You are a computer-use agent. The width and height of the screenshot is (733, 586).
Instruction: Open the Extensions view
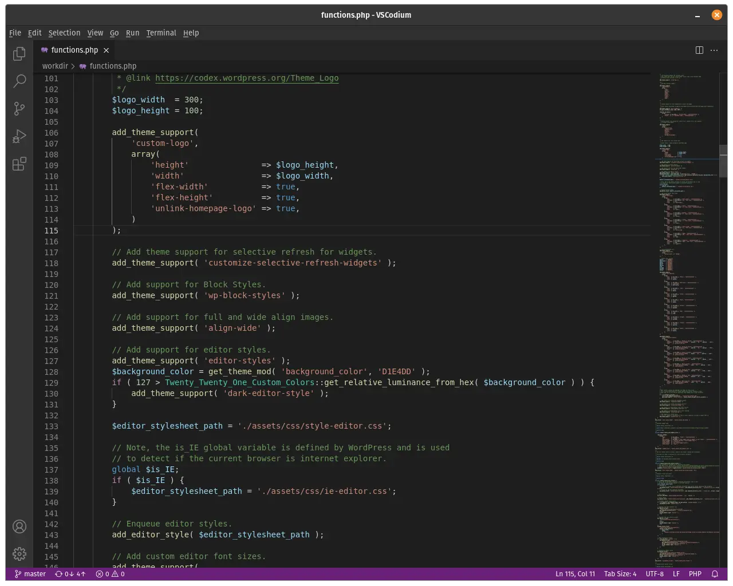(x=19, y=164)
